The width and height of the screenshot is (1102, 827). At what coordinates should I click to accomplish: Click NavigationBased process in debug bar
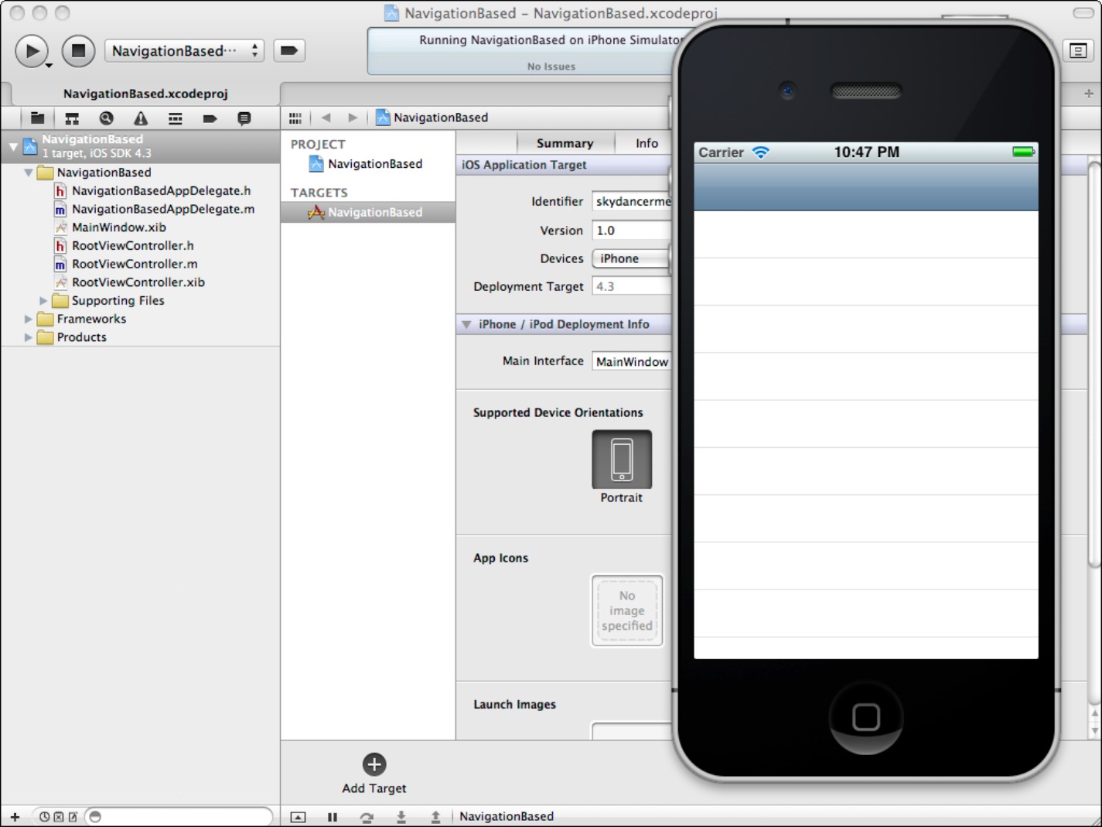507,816
